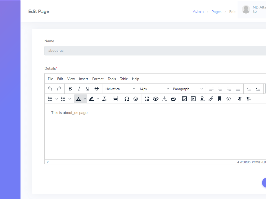Screen dimensions: 266x199
Task: Toggle bold formatting
Action: 70,89
